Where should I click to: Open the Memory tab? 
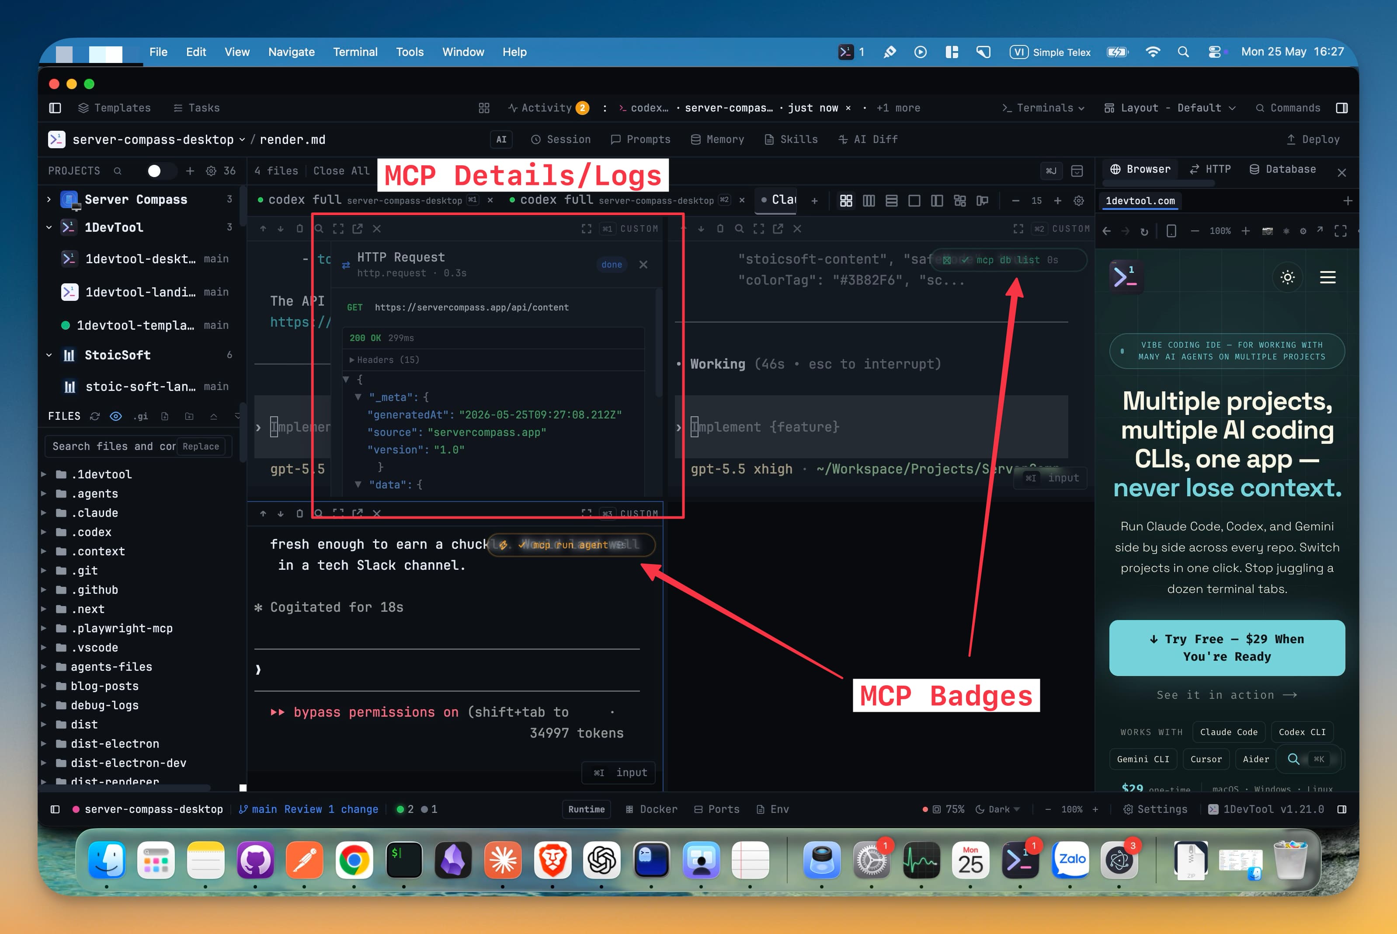tap(718, 139)
